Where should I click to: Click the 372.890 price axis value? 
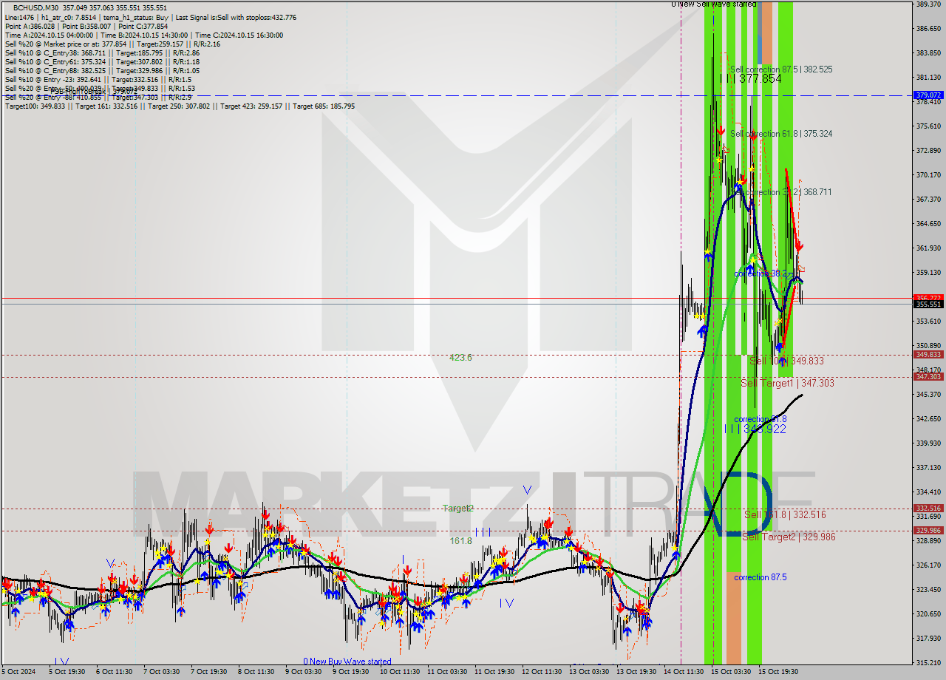tap(928, 151)
